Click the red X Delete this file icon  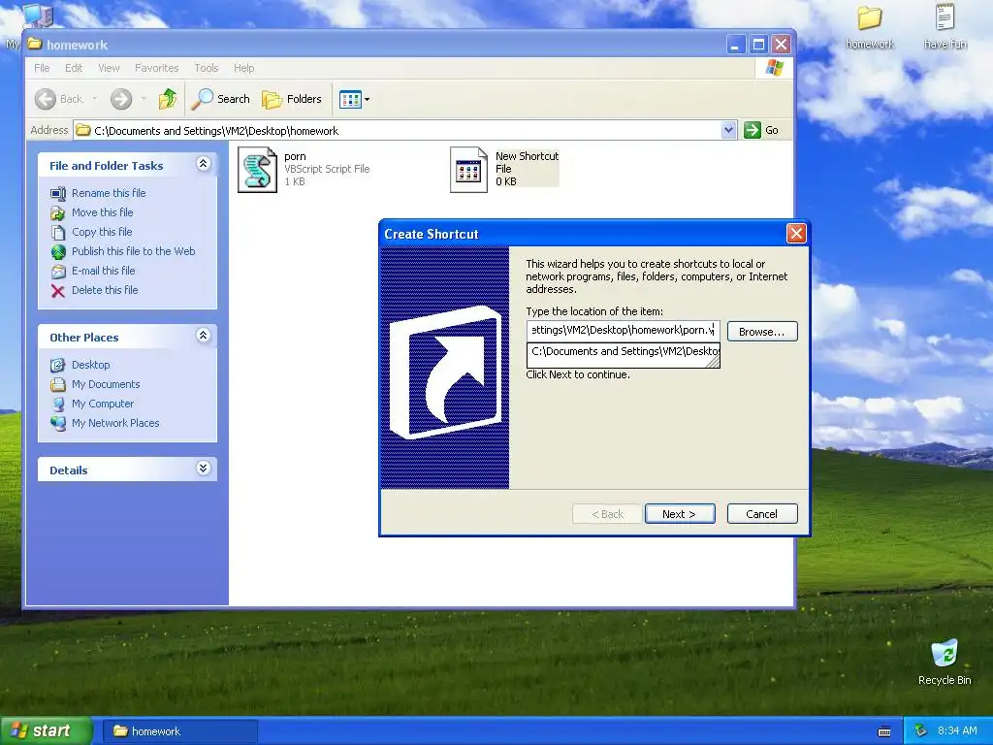click(x=58, y=291)
